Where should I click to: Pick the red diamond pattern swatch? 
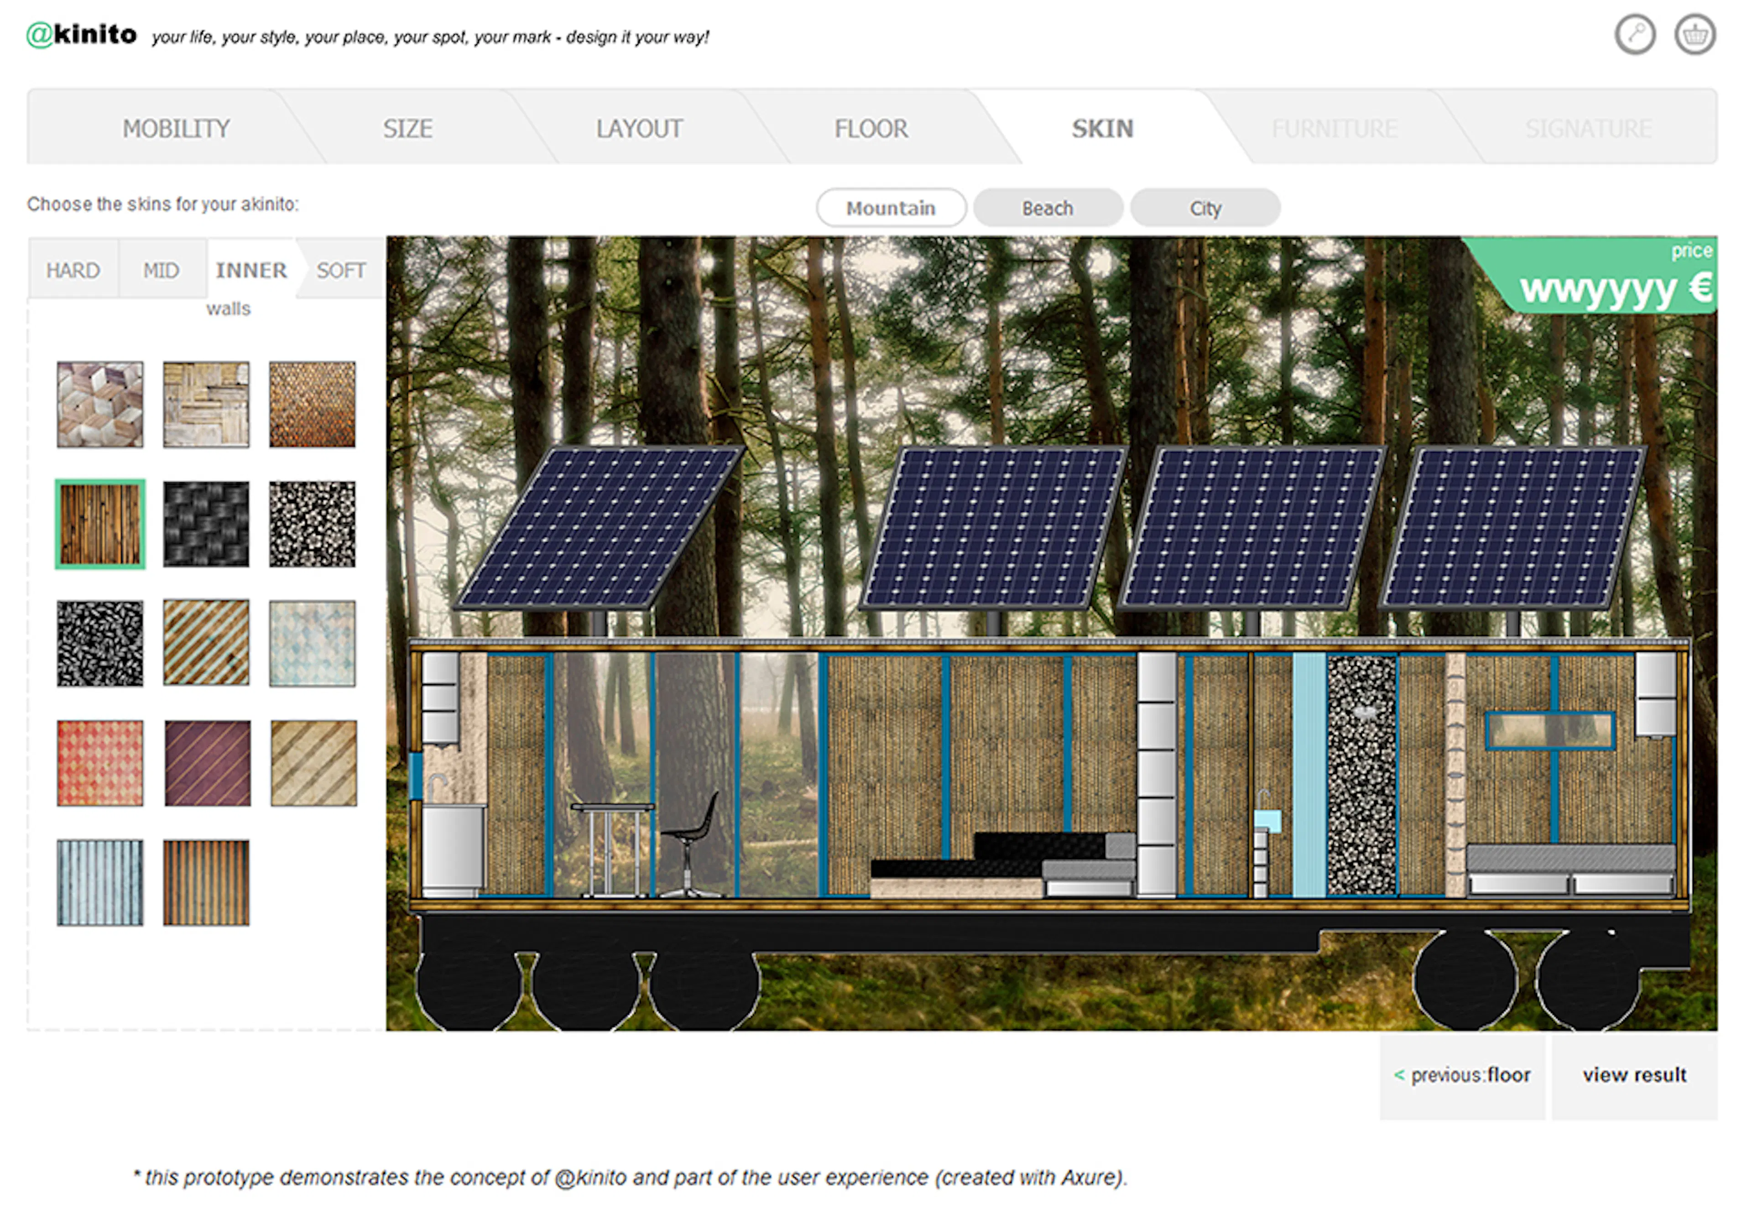pos(100,763)
